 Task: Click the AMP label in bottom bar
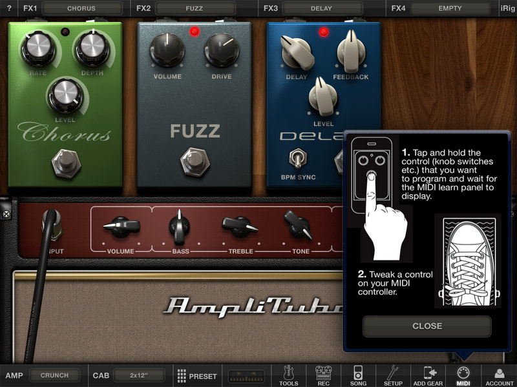click(x=14, y=375)
